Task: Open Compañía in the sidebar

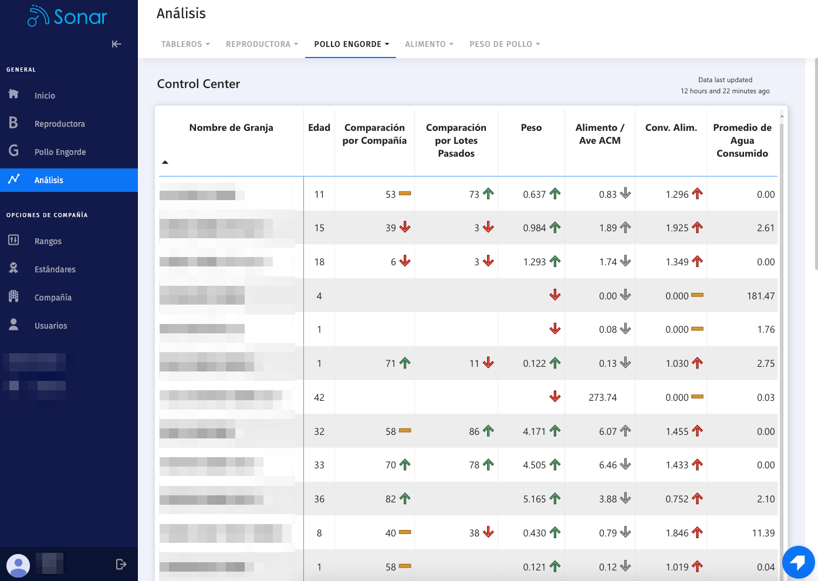Action: 53,298
